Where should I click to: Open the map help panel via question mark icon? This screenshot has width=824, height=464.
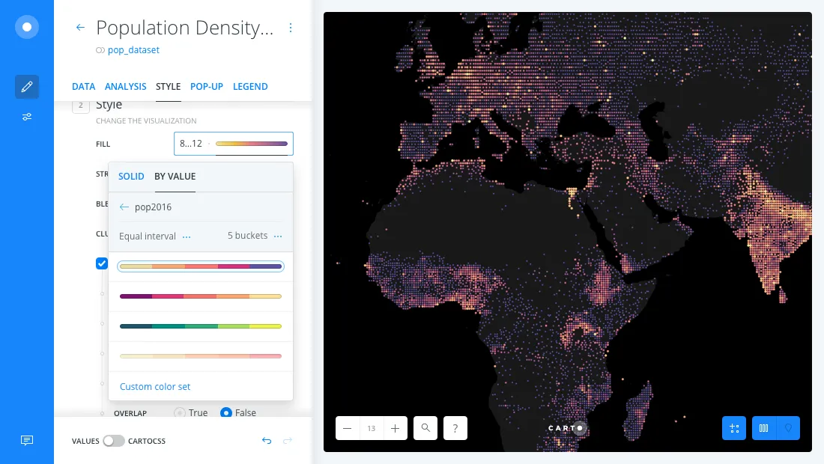click(455, 428)
